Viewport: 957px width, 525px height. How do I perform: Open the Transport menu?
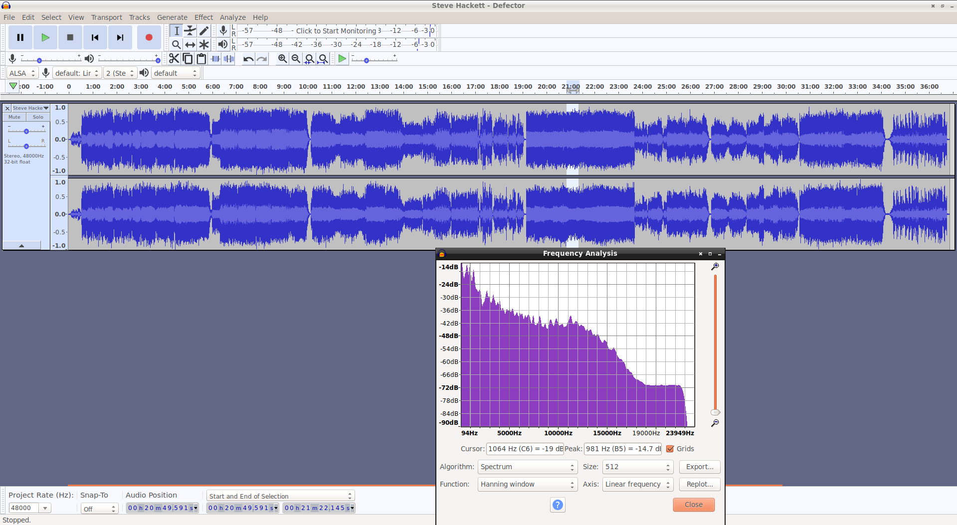106,17
